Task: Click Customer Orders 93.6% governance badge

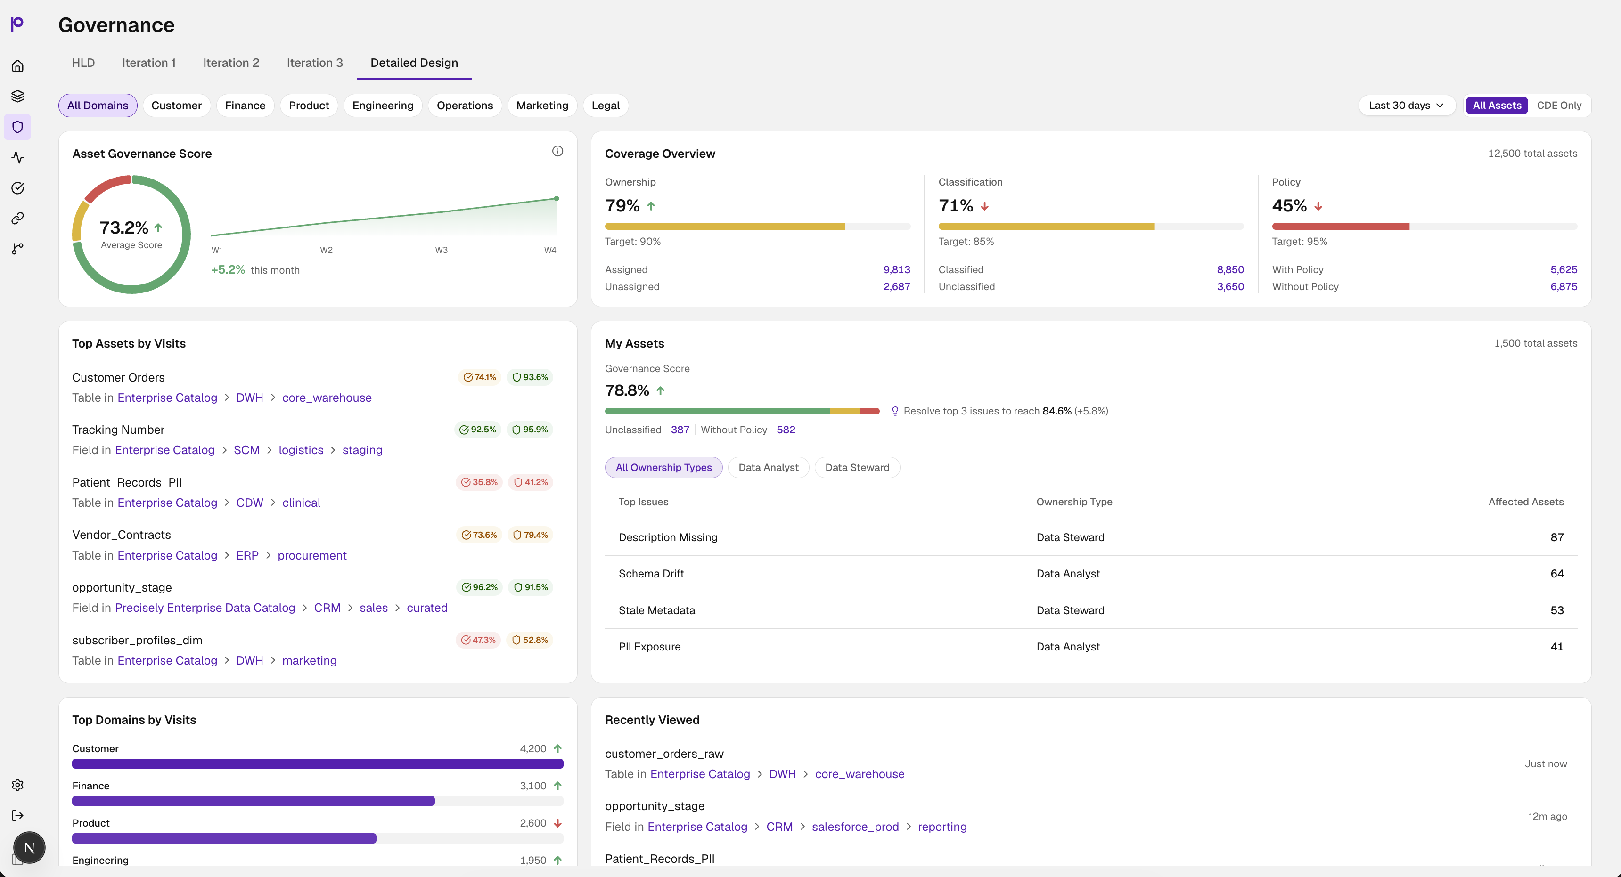Action: point(530,377)
